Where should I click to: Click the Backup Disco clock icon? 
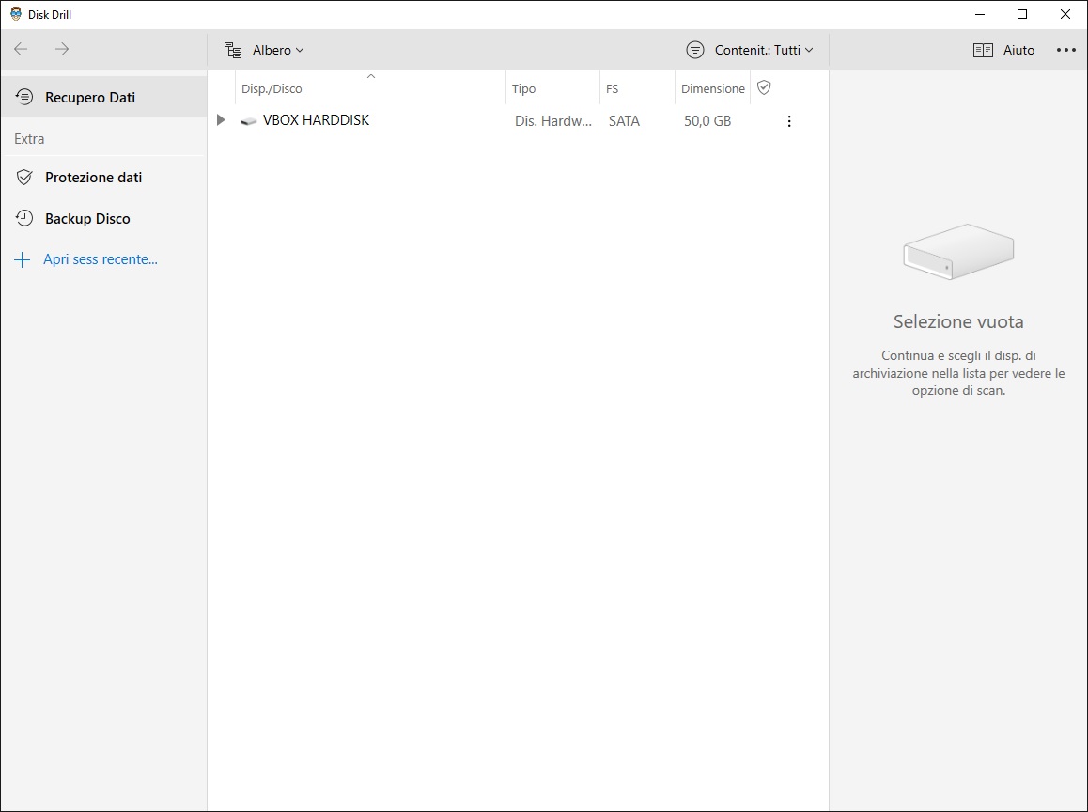coord(24,218)
